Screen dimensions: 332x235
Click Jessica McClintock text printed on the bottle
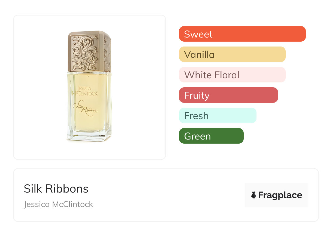point(84,91)
